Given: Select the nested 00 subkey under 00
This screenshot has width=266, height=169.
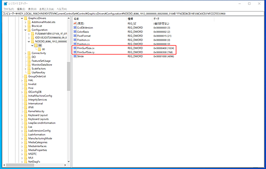Looking at the screenshot, I should point(44,49).
